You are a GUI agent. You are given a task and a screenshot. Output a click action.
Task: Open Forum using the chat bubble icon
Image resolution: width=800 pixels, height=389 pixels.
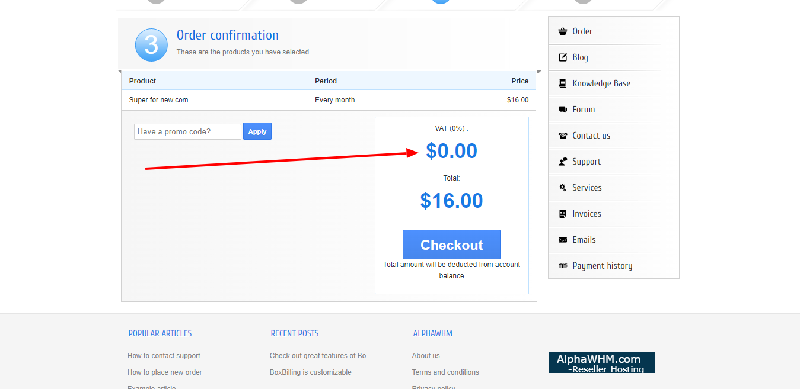click(563, 109)
